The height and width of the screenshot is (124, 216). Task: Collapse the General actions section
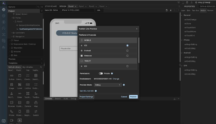(x=182, y=15)
